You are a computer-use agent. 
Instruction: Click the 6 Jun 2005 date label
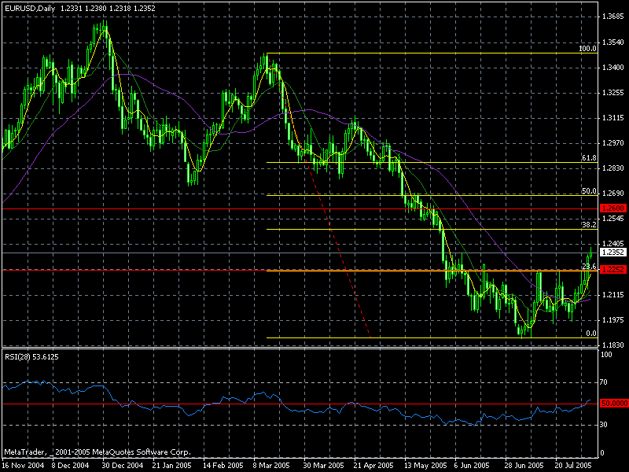[472, 466]
